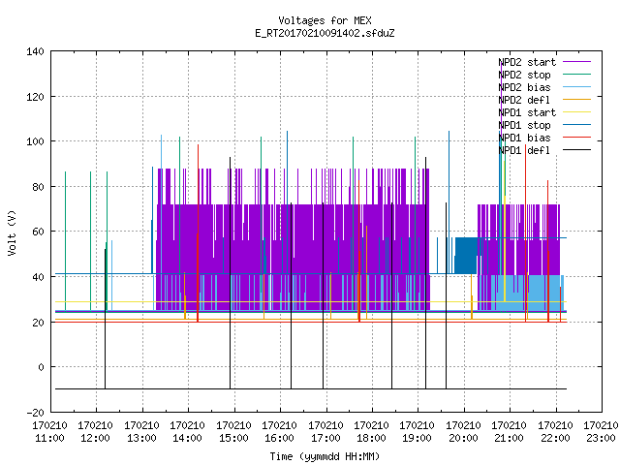Image resolution: width=620 pixels, height=465 pixels.
Task: Click the x-axis tick label 170210 20:00
Action: coord(463,432)
